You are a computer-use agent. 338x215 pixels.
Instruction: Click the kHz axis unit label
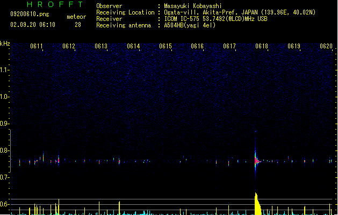5,44
